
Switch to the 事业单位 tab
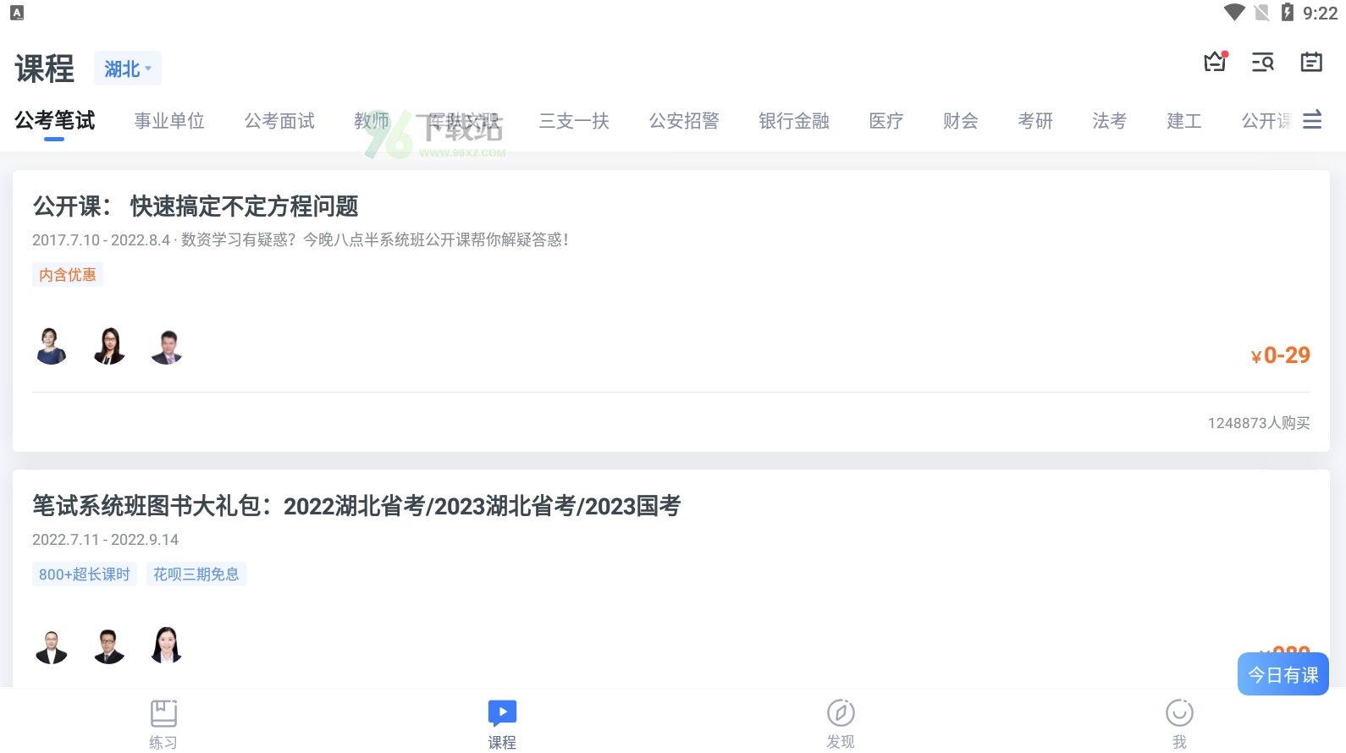[x=169, y=121]
